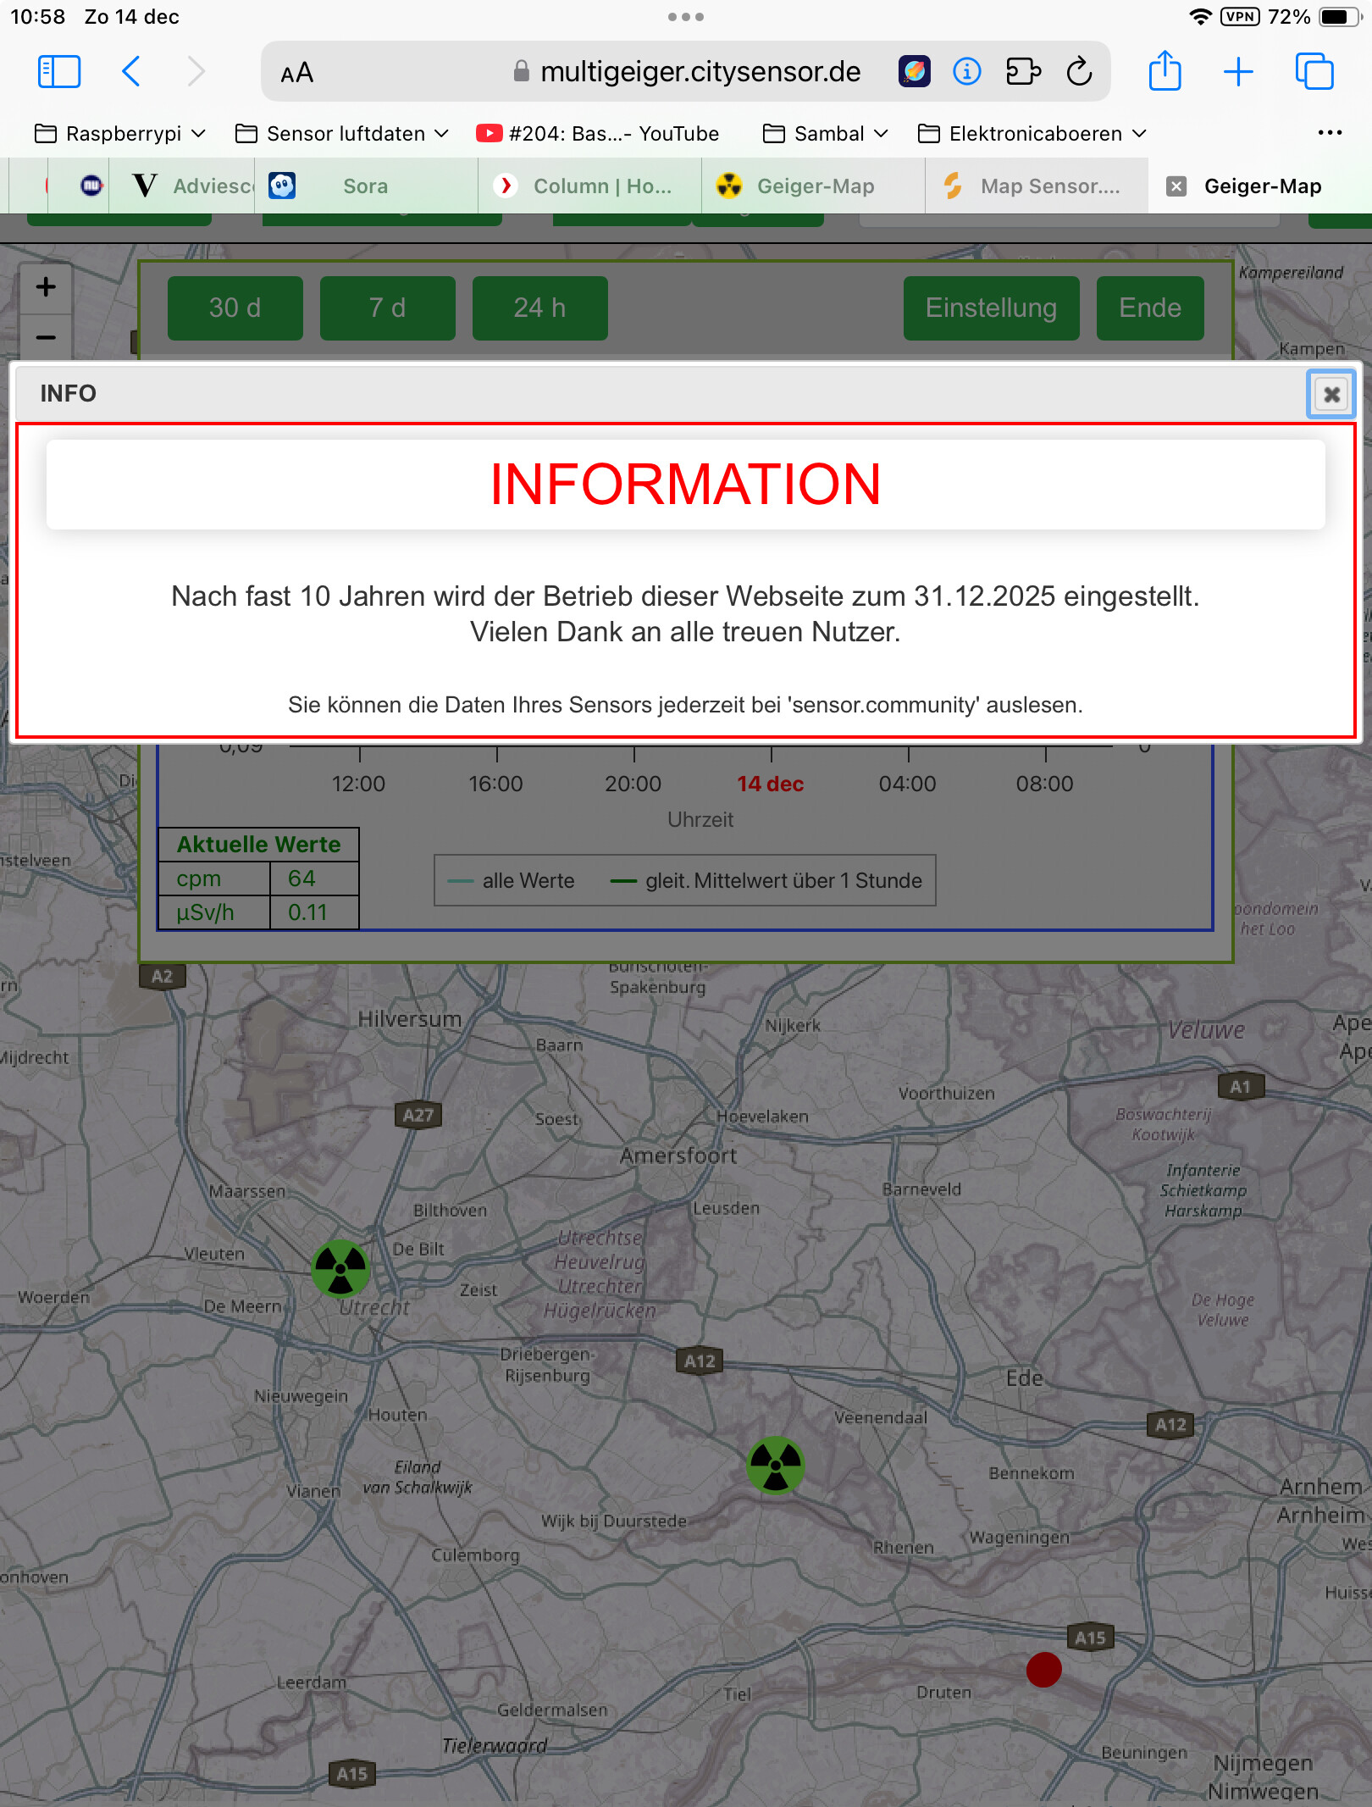Open the Einstellung settings button
Image resolution: width=1372 pixels, height=1807 pixels.
[991, 308]
